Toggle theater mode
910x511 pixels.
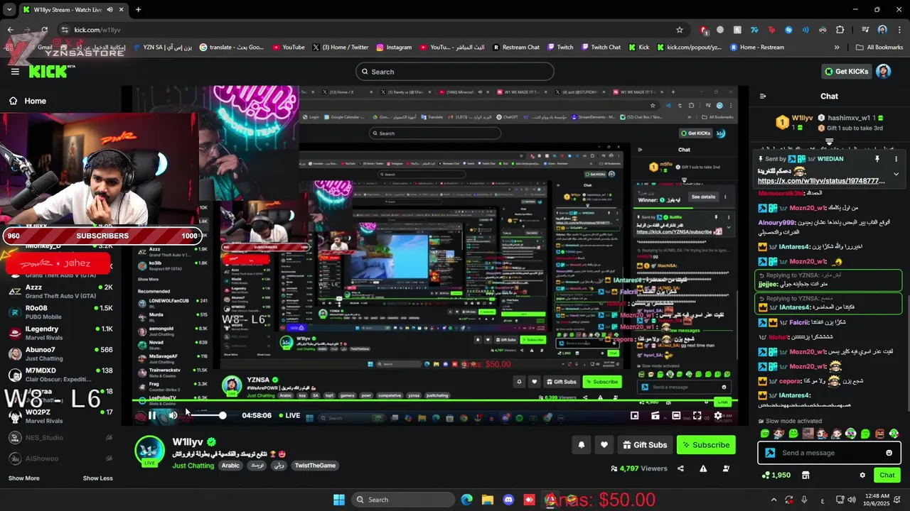[x=676, y=415]
